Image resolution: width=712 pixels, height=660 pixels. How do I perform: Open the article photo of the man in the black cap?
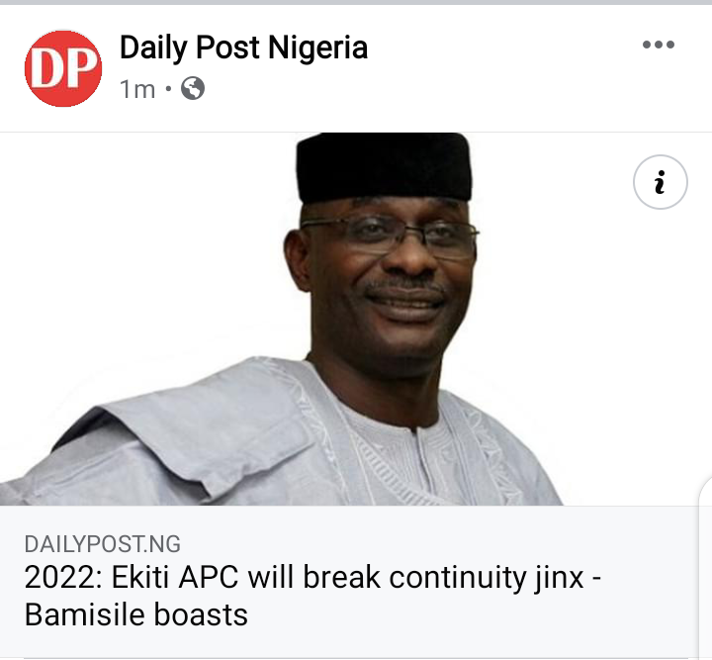[356, 319]
